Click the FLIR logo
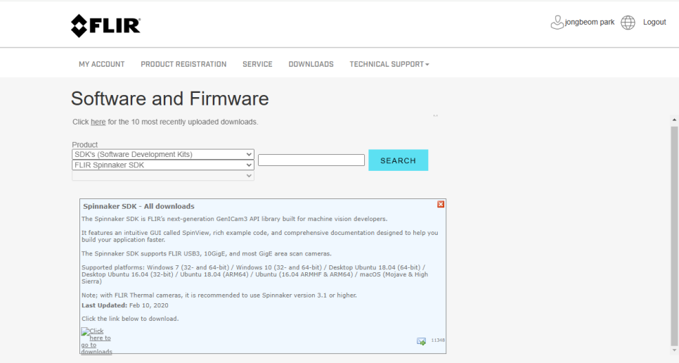 [105, 25]
